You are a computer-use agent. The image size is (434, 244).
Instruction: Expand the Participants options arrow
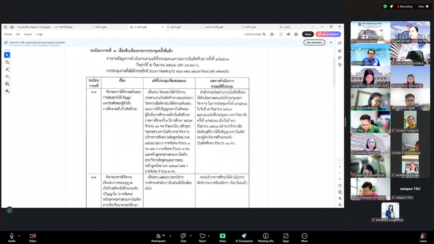point(170,236)
